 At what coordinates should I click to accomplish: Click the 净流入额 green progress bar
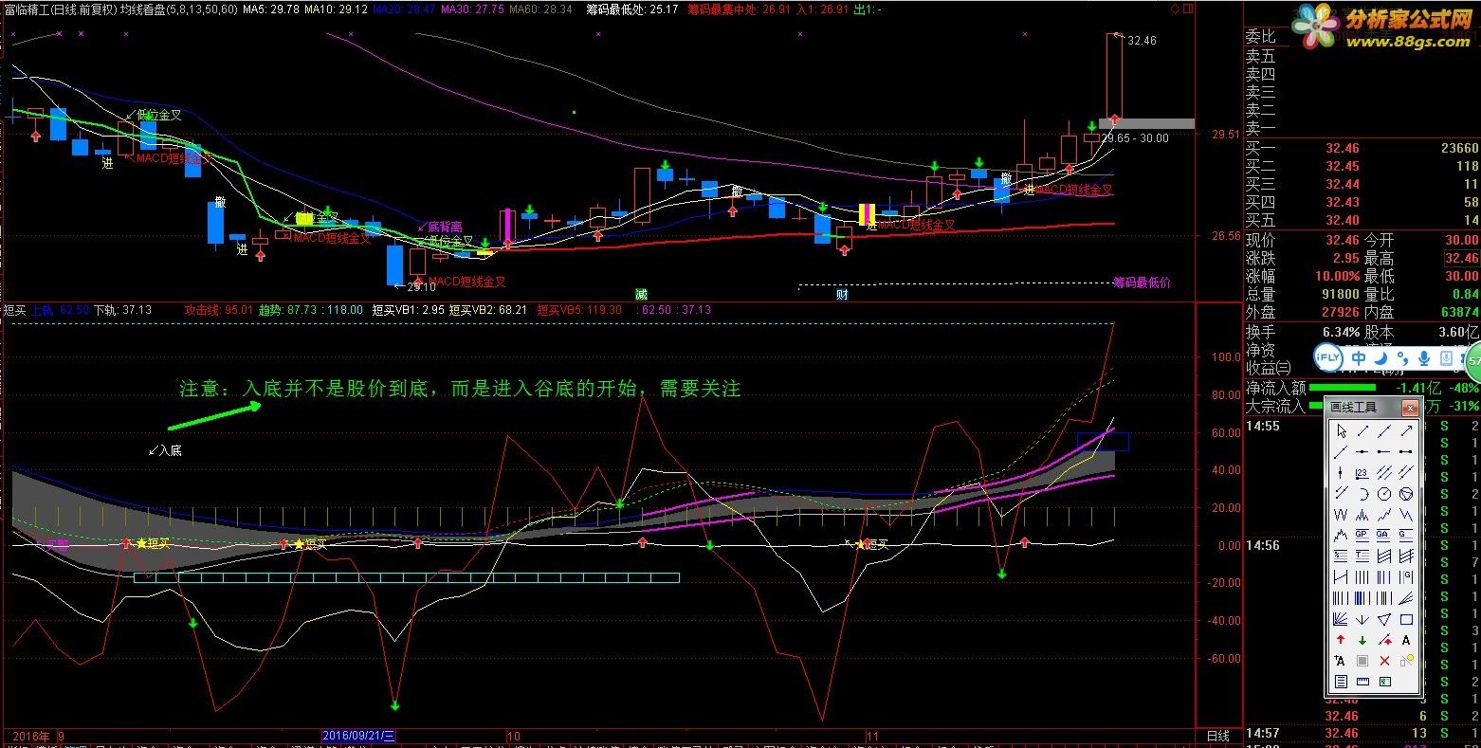[x=1343, y=387]
